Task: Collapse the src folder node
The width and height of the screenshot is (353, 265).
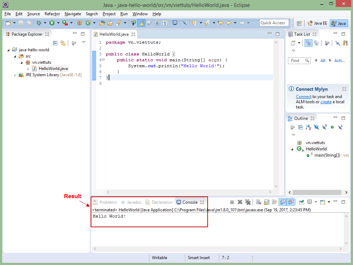Action: tap(15, 56)
